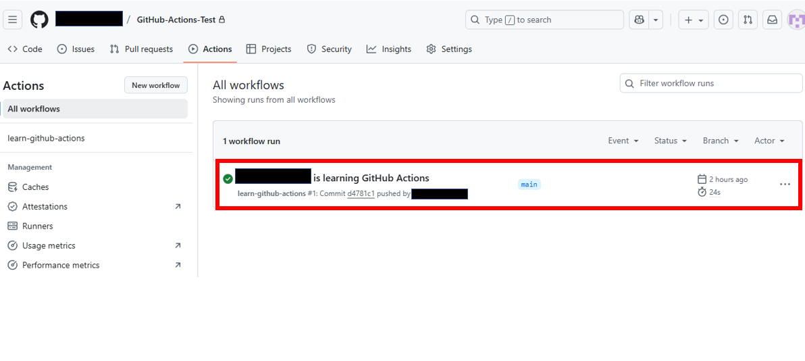Select the Actions tab

click(210, 49)
